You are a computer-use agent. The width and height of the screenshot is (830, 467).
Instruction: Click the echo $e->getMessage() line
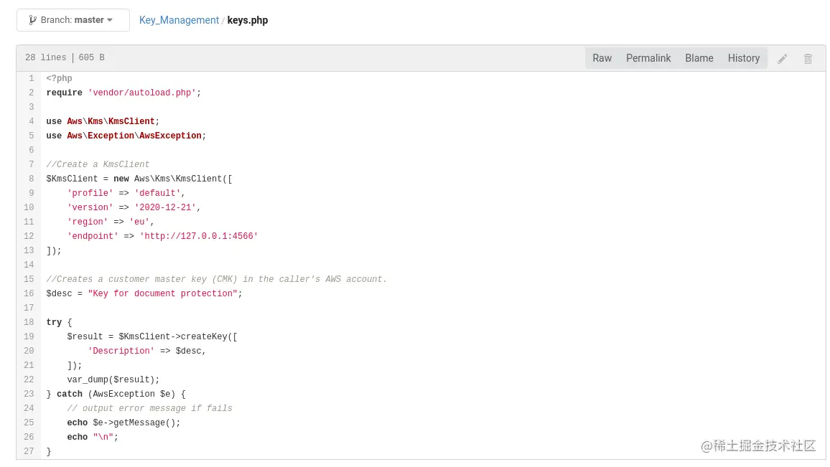pyautogui.click(x=123, y=423)
